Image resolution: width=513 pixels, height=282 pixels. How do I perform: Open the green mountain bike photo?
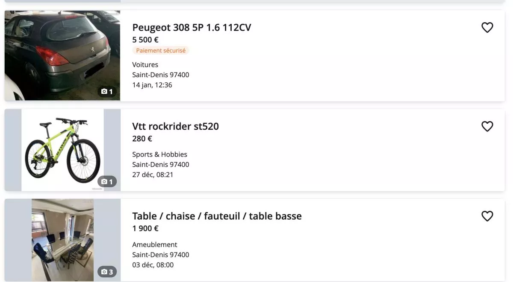click(62, 149)
